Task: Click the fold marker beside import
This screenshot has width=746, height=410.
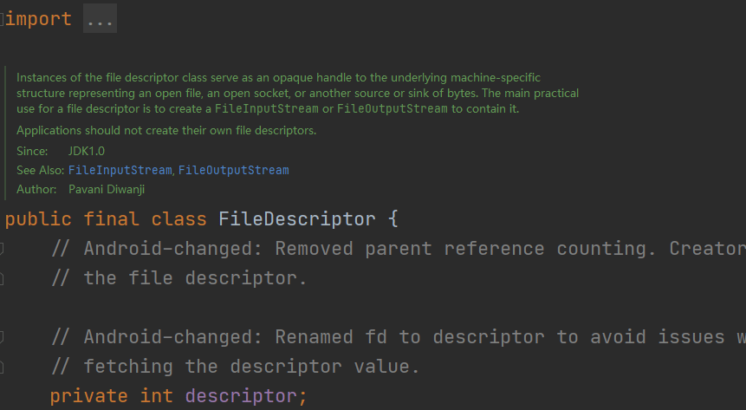Action: coord(3,19)
